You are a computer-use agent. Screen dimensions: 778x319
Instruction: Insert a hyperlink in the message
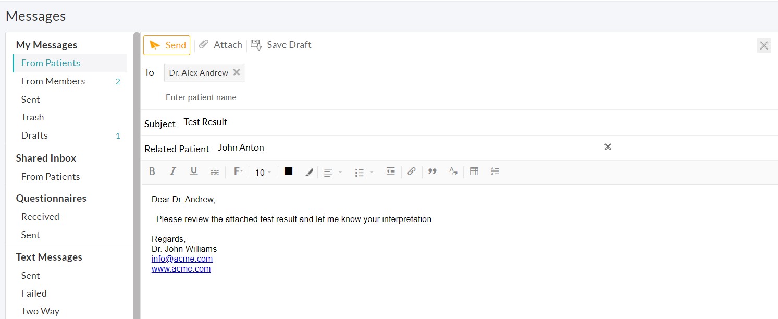click(x=411, y=171)
